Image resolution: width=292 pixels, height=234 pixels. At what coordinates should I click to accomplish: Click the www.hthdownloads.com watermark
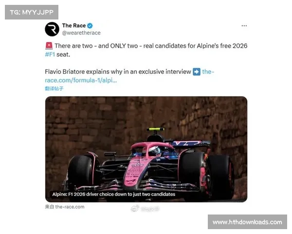click(x=247, y=222)
